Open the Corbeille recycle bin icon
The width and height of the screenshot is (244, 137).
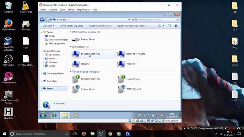coord(8,7)
